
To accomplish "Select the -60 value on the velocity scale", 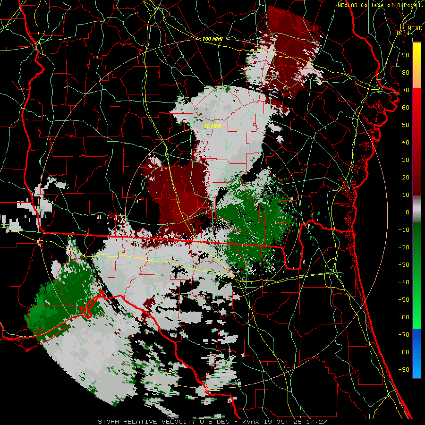I will pos(404,317).
